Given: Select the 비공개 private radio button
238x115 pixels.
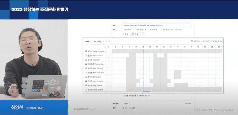Looking at the screenshot, I should tap(130, 108).
